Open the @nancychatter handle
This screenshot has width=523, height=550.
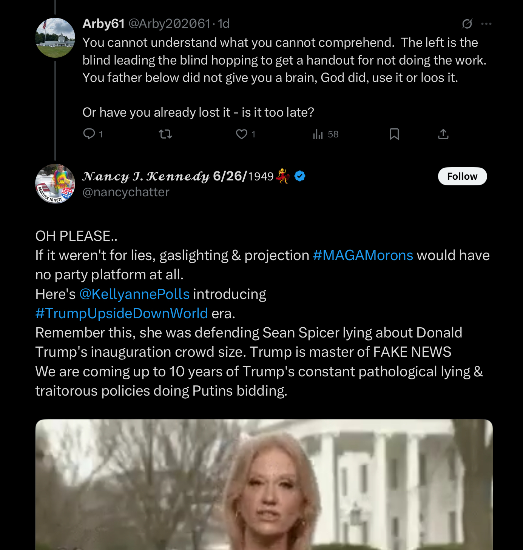click(x=126, y=192)
